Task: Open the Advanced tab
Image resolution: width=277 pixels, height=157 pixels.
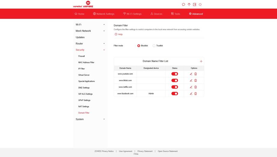Action: tap(196, 14)
